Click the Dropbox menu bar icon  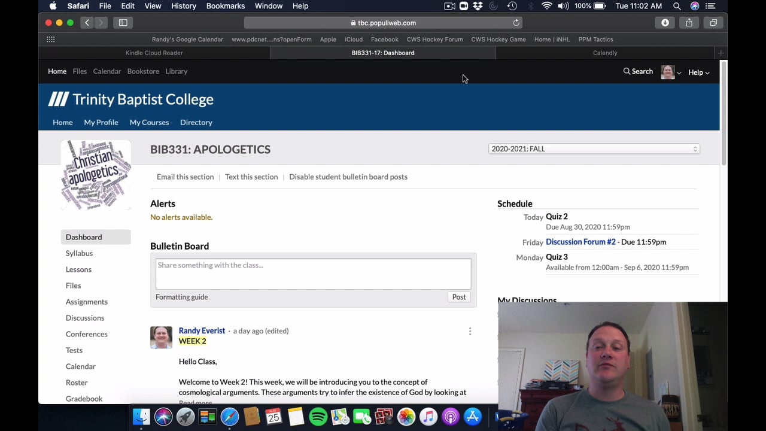[x=478, y=6]
